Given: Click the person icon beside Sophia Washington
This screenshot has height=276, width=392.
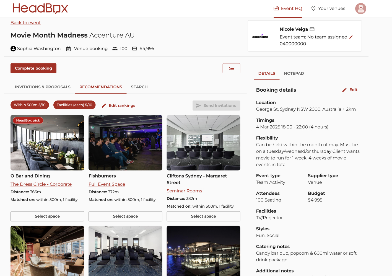Looking at the screenshot, I should tap(13, 48).
